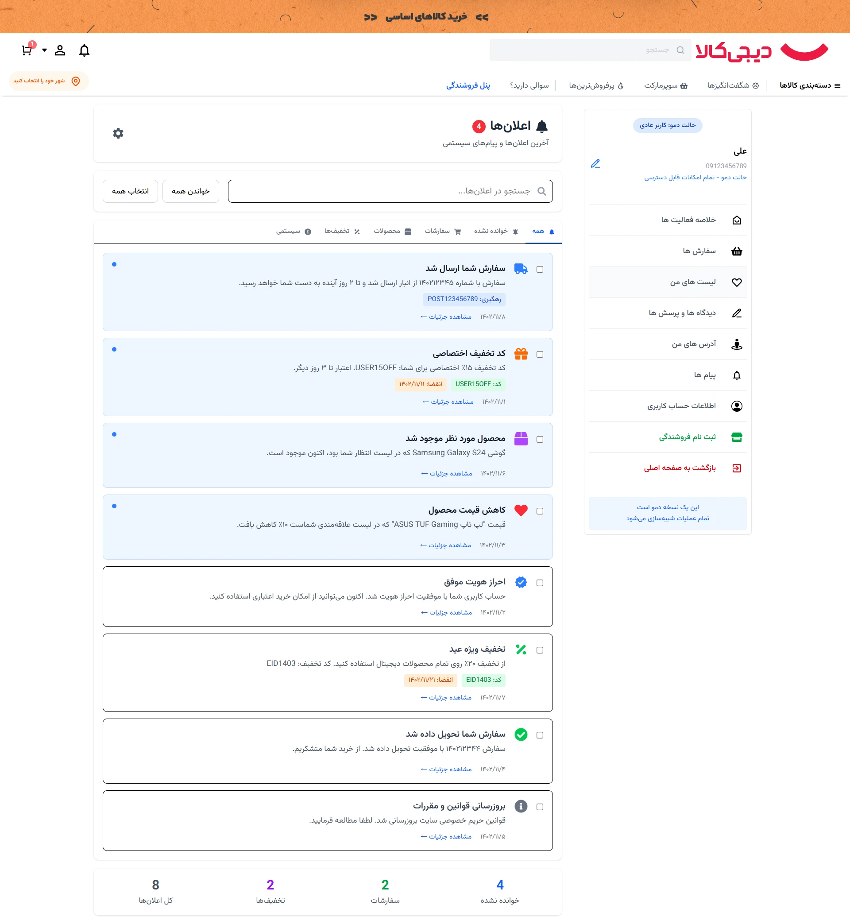Viewport: 850px width, 924px height.
Task: Click the heart icon for My Lists
Action: click(736, 282)
